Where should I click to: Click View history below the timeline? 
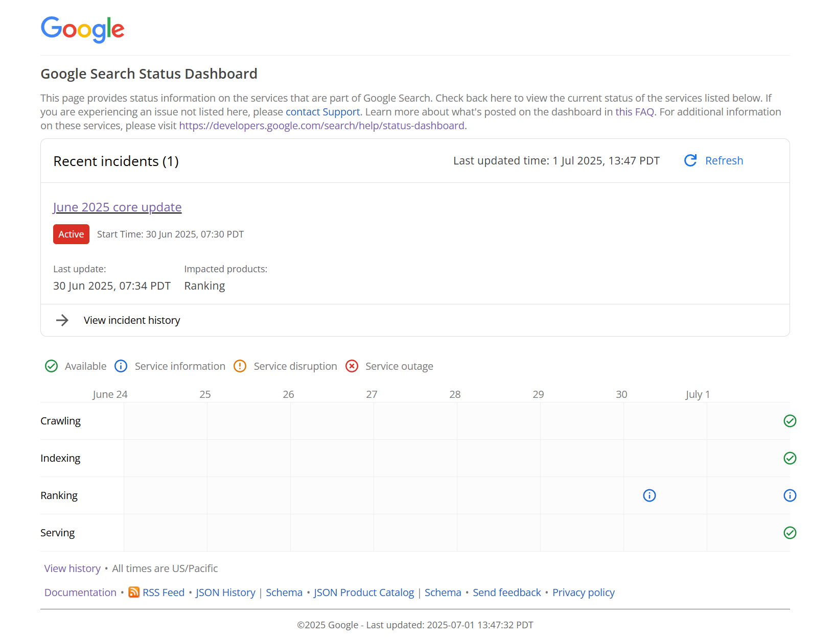[73, 568]
